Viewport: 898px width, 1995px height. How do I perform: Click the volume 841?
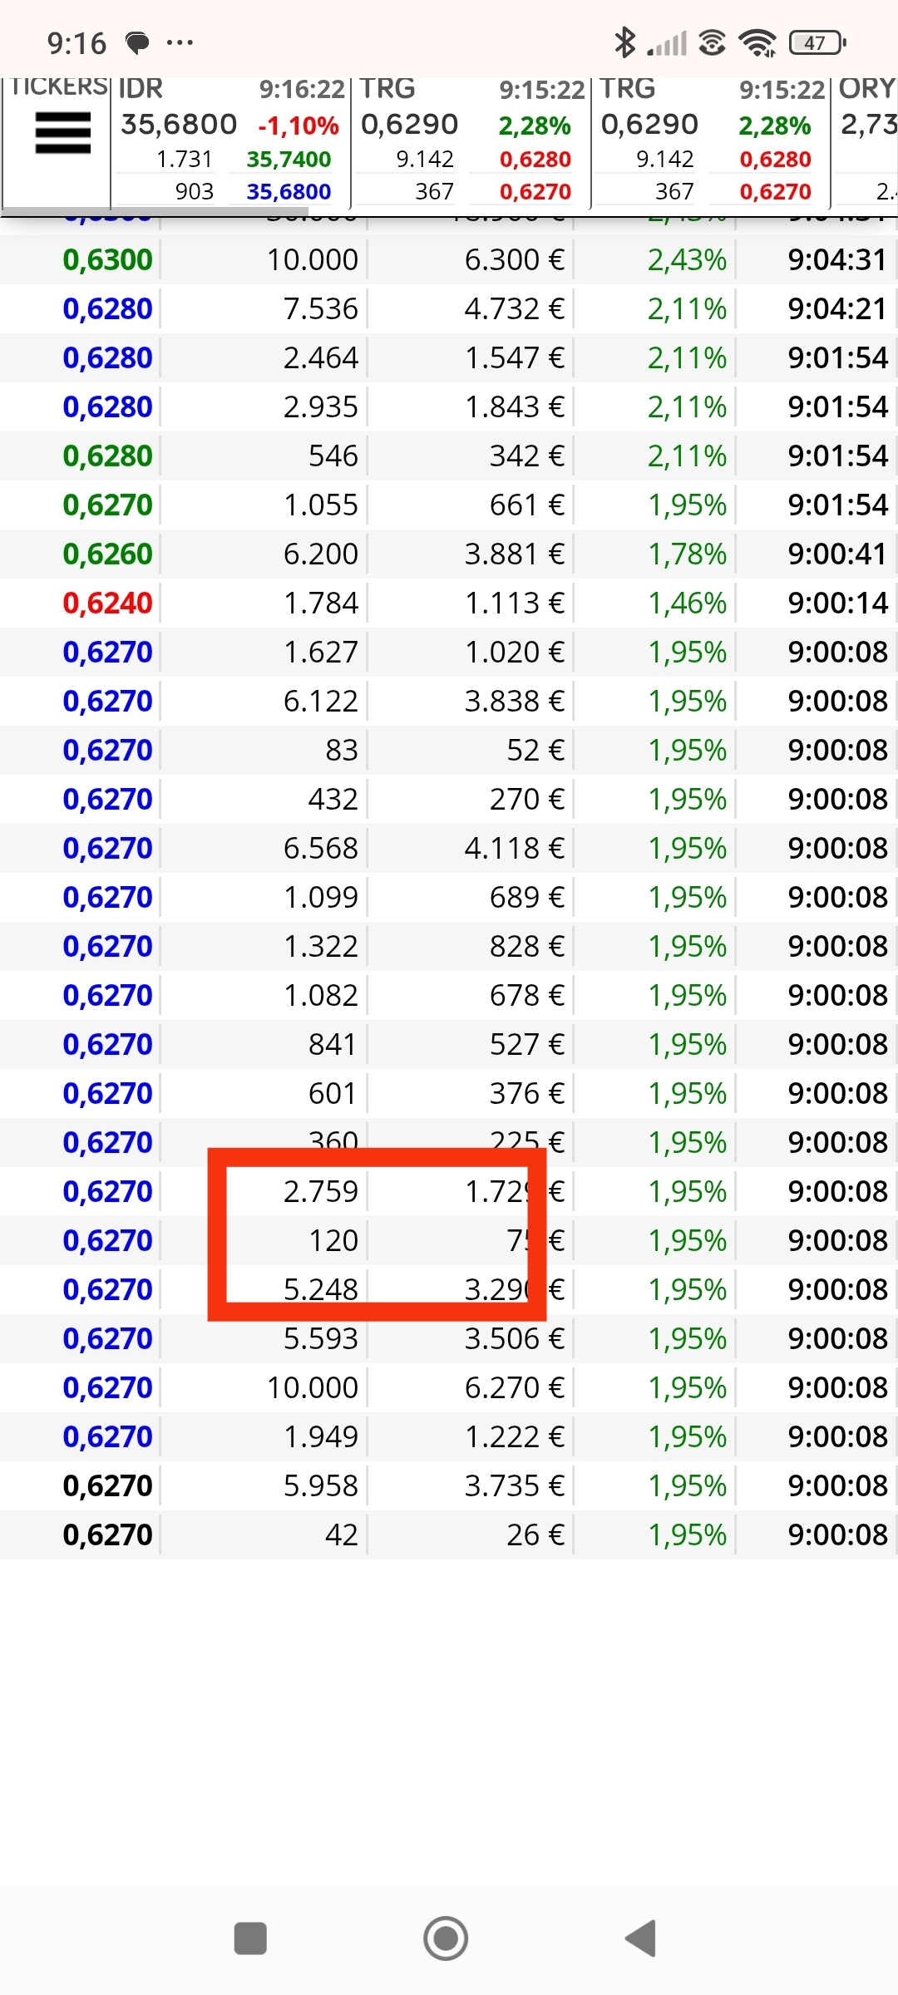[333, 1045]
